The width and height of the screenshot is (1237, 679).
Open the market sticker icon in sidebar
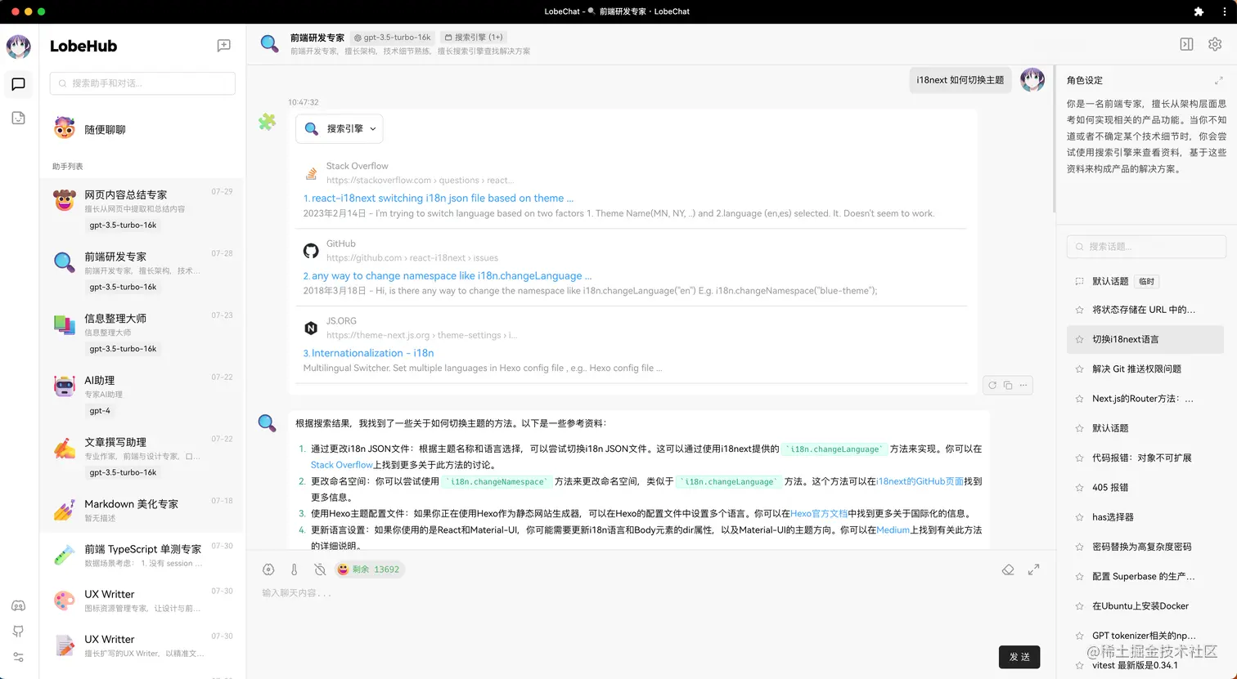(x=18, y=118)
